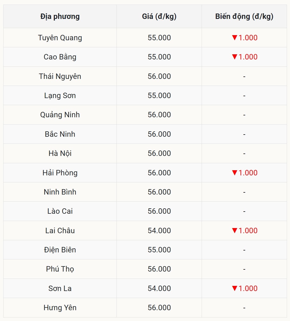
Task: Click the Lào Cai price 56.000
Action: 159,211
